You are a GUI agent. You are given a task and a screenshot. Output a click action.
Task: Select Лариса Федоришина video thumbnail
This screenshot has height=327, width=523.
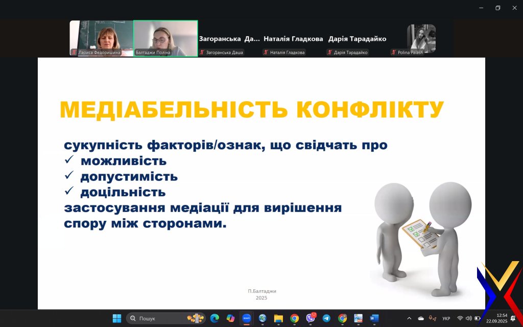tap(101, 38)
